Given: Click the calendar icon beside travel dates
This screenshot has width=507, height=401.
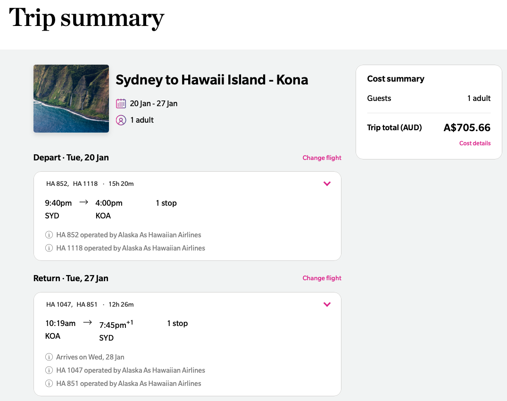Looking at the screenshot, I should tap(121, 103).
